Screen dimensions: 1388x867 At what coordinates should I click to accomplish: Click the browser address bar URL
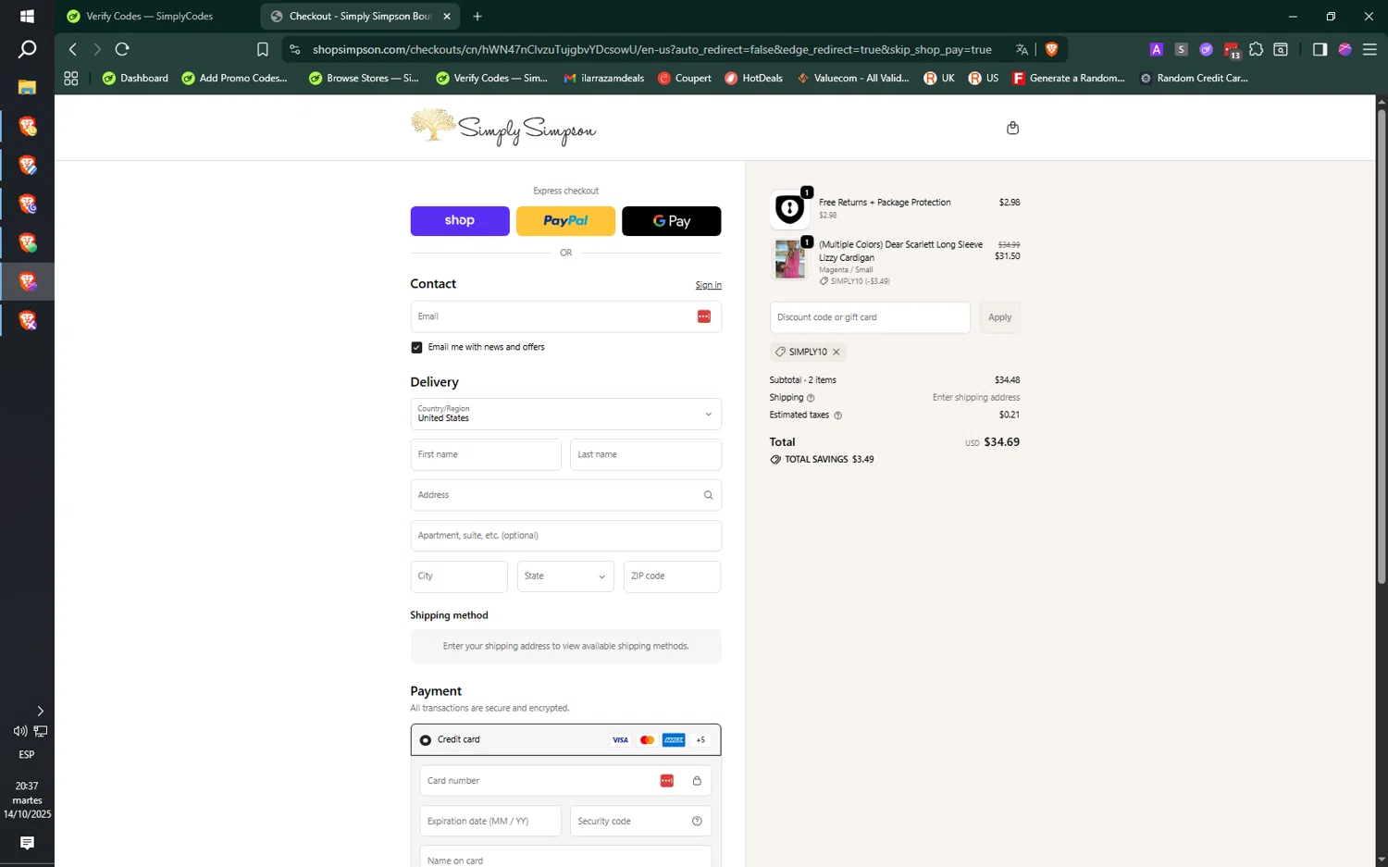[651, 49]
